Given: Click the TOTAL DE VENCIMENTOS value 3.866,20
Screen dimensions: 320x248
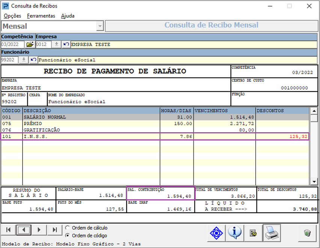Looking at the screenshot, I should coord(243,196).
